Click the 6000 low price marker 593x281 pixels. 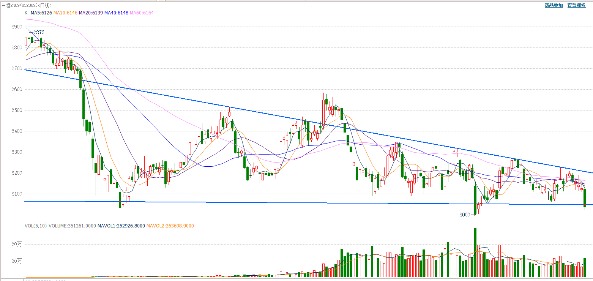(x=465, y=215)
